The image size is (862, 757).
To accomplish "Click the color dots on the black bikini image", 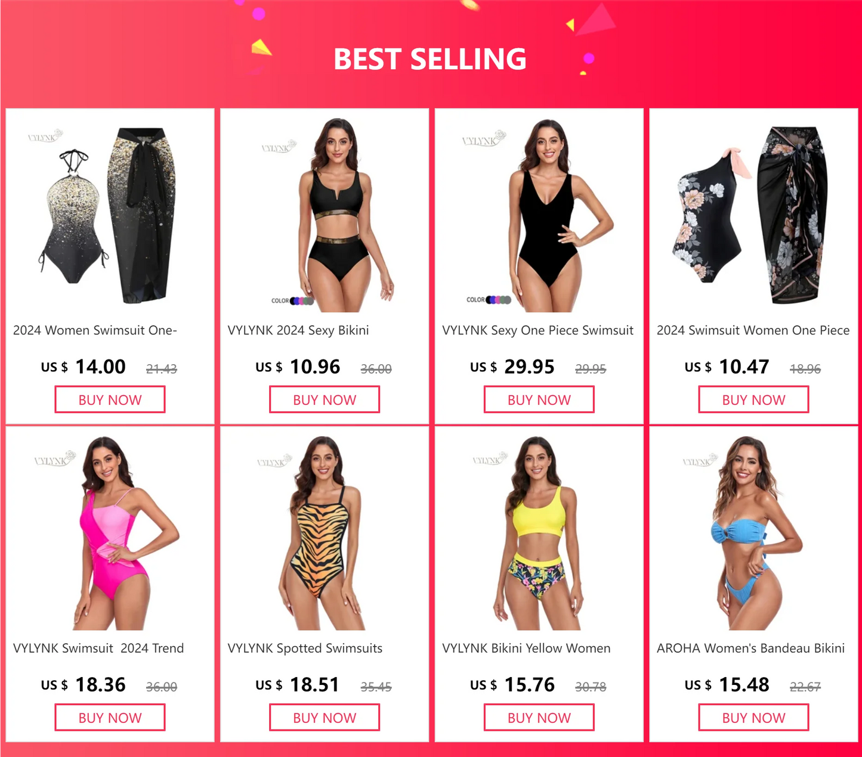I will click(302, 301).
